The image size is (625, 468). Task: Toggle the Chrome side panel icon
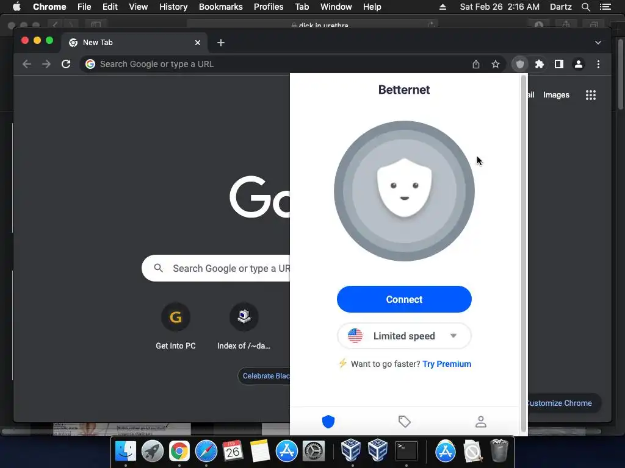click(559, 64)
